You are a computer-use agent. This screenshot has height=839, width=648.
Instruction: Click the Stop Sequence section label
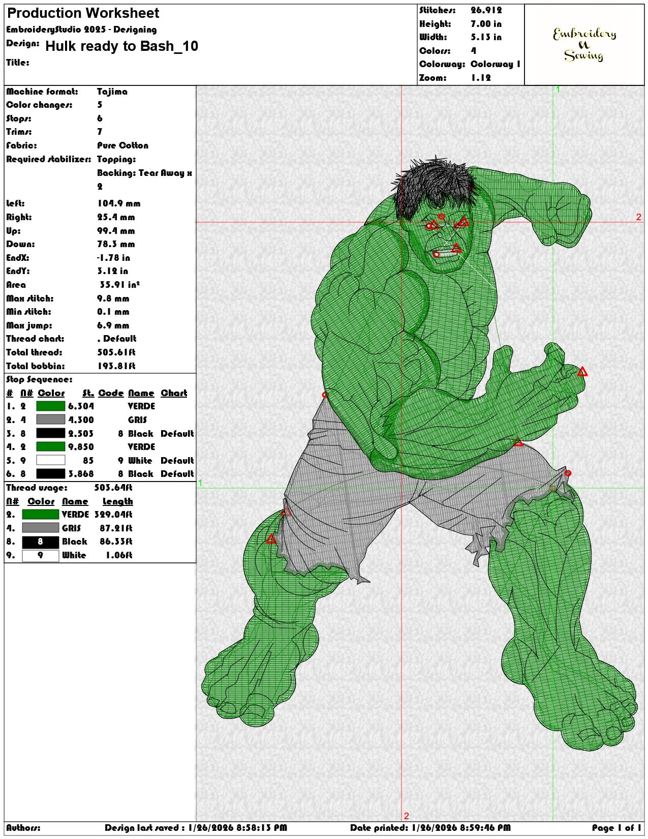pos(40,379)
